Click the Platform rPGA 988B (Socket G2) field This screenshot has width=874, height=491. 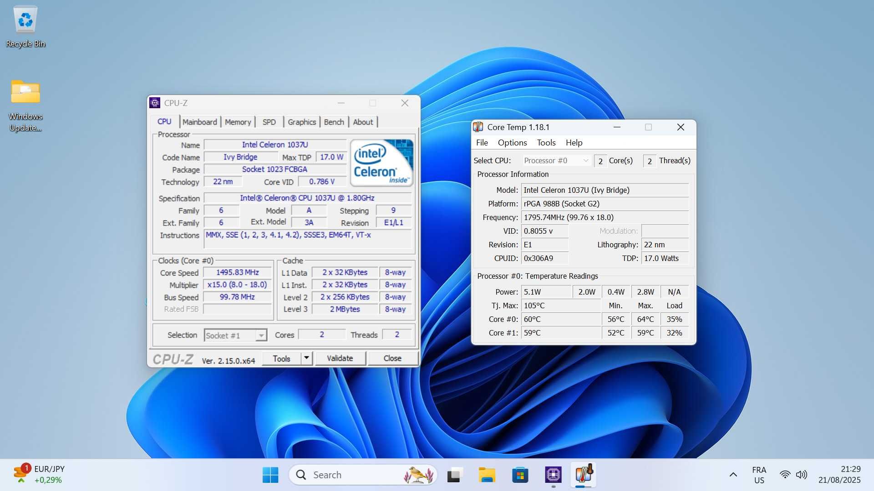click(x=605, y=204)
